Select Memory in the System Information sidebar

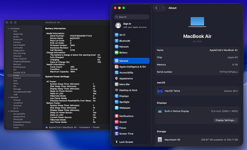tap(17, 64)
